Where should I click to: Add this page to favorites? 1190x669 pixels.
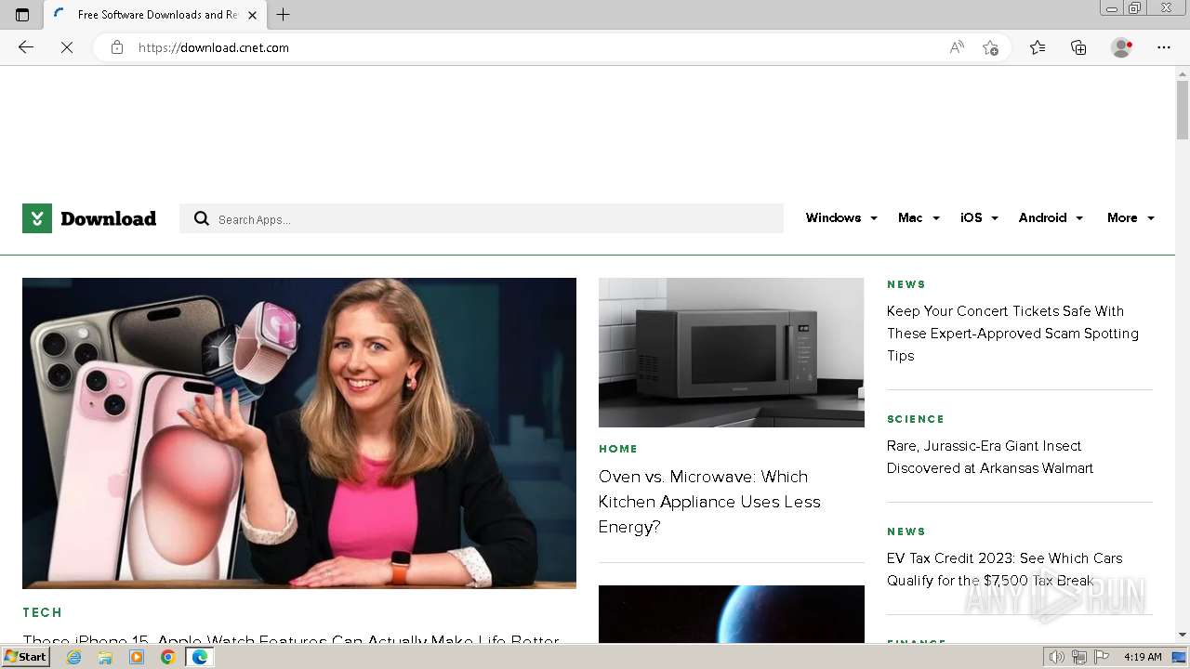click(x=990, y=47)
